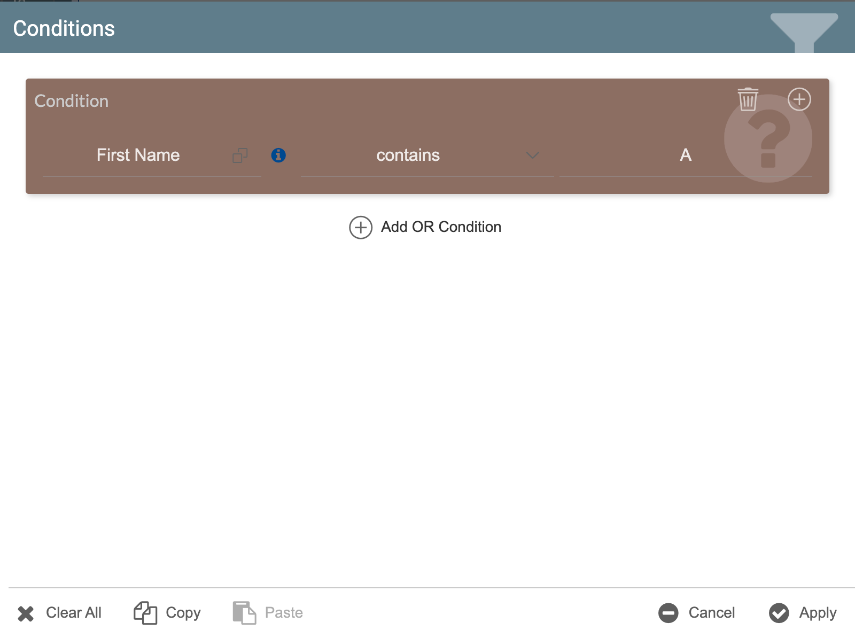855x638 pixels.
Task: Expand the contains operator chevron
Action: (532, 155)
